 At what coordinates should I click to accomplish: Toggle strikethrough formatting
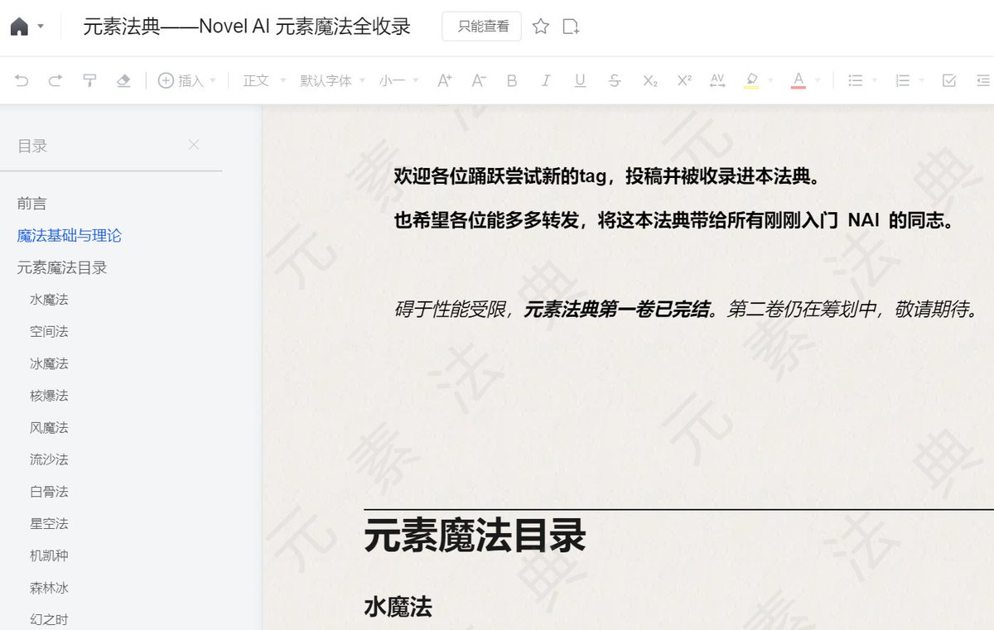coord(615,80)
